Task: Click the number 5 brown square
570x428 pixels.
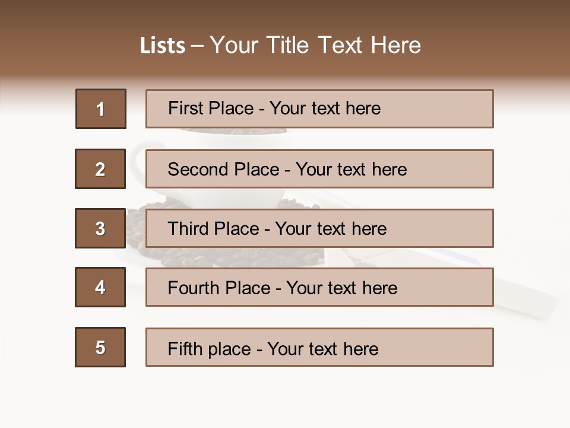Action: pos(100,347)
